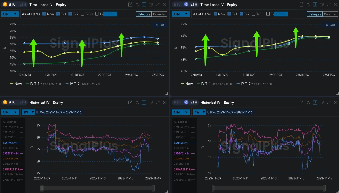Open the ATM dropdown in BTC Time Lapse
This screenshot has width=339, height=193.
pos(10,14)
